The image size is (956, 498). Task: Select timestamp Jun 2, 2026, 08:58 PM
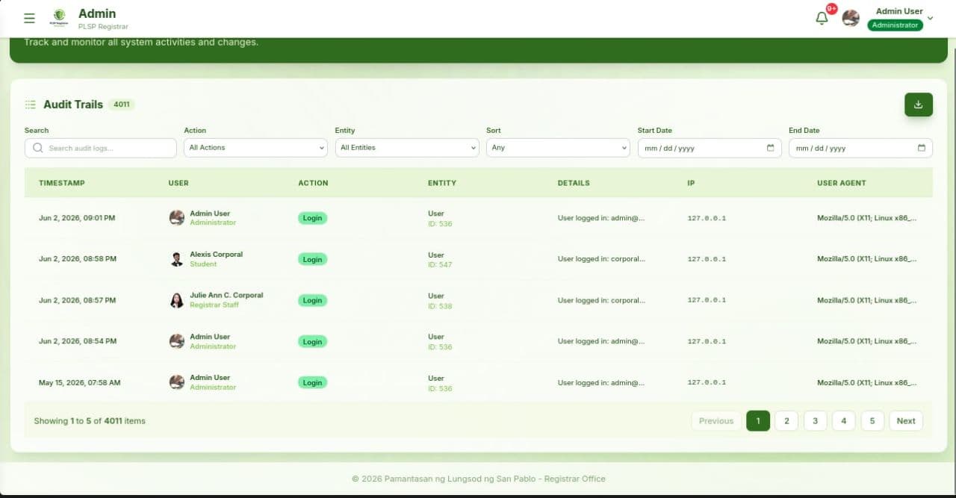point(78,259)
